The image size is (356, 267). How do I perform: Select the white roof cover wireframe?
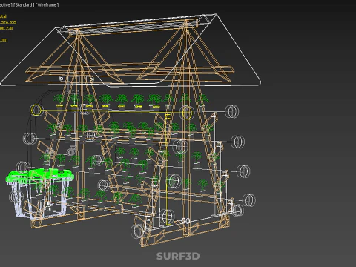[131, 50]
